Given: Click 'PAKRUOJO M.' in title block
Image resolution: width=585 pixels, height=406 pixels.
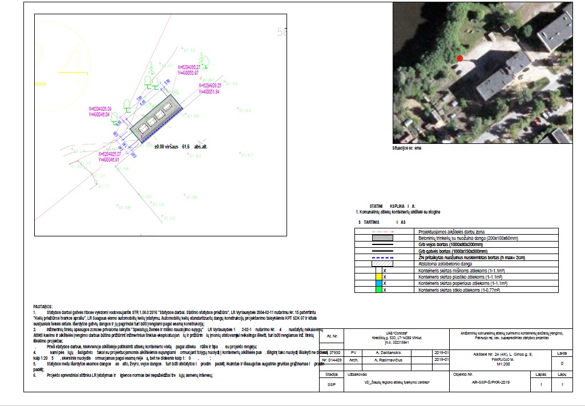Looking at the screenshot, I should [503, 360].
